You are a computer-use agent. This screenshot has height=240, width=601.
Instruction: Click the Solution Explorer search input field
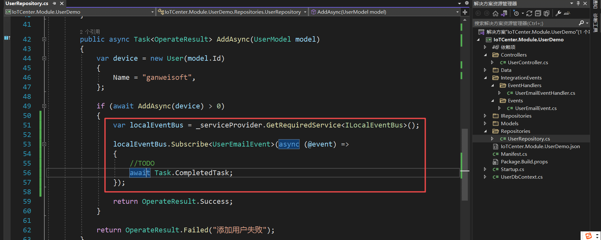(x=525, y=23)
